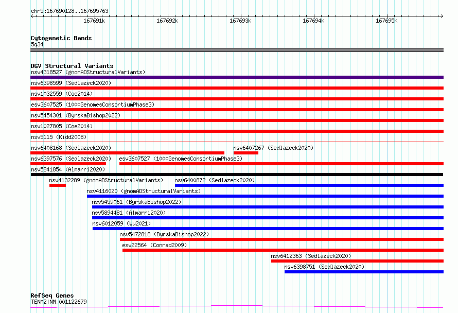Click the nsv4132289 gnomADStructuralVariants label
This screenshot has width=458, height=313.
(106, 180)
